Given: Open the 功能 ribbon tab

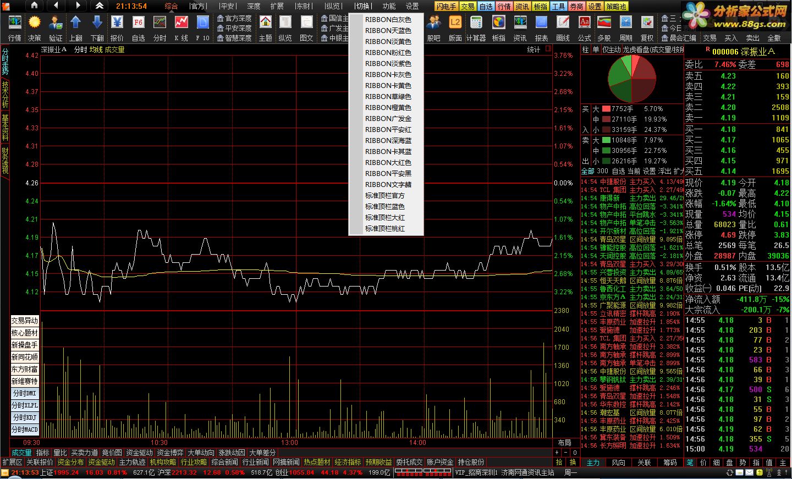Looking at the screenshot, I should pos(389,6).
